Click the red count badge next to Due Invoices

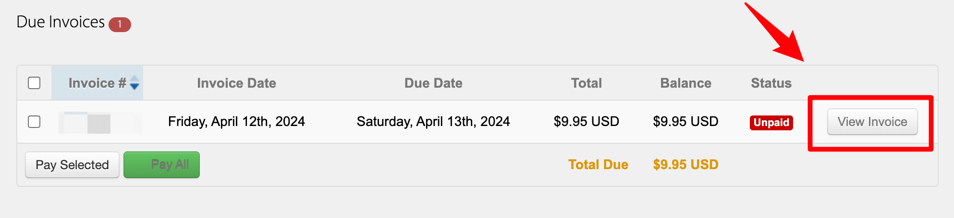click(120, 24)
